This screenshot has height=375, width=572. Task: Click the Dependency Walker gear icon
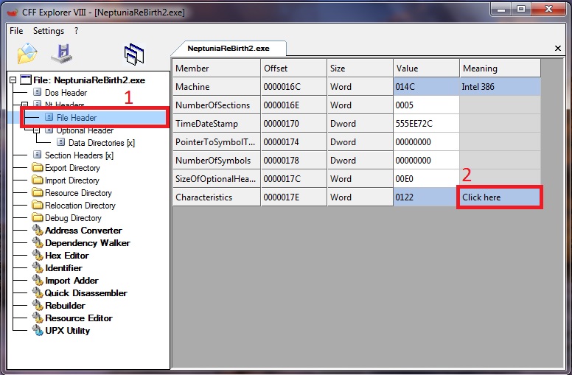pyautogui.click(x=37, y=242)
